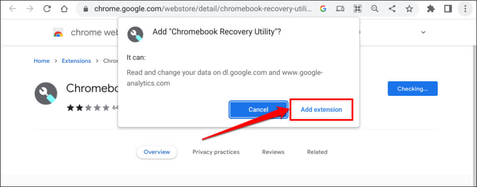Click the zoom magnifier icon
The image size is (477, 187).
pyautogui.click(x=375, y=8)
